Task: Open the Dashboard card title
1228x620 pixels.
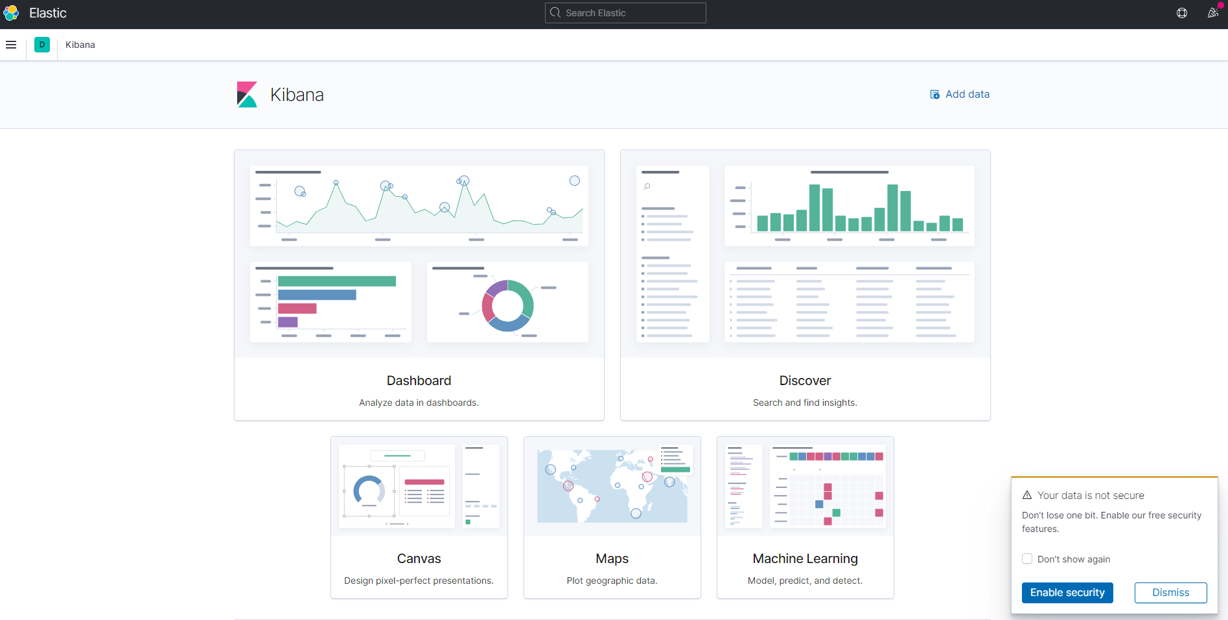Action: click(419, 381)
